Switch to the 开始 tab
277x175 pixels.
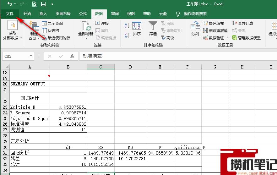click(27, 14)
